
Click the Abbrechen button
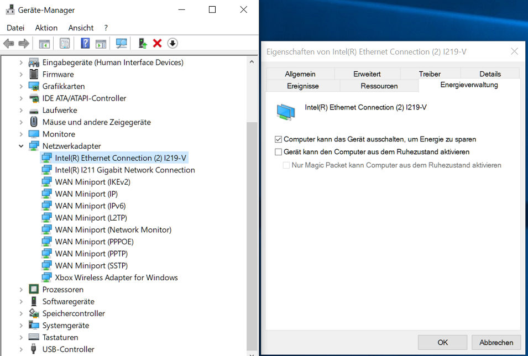pos(496,342)
